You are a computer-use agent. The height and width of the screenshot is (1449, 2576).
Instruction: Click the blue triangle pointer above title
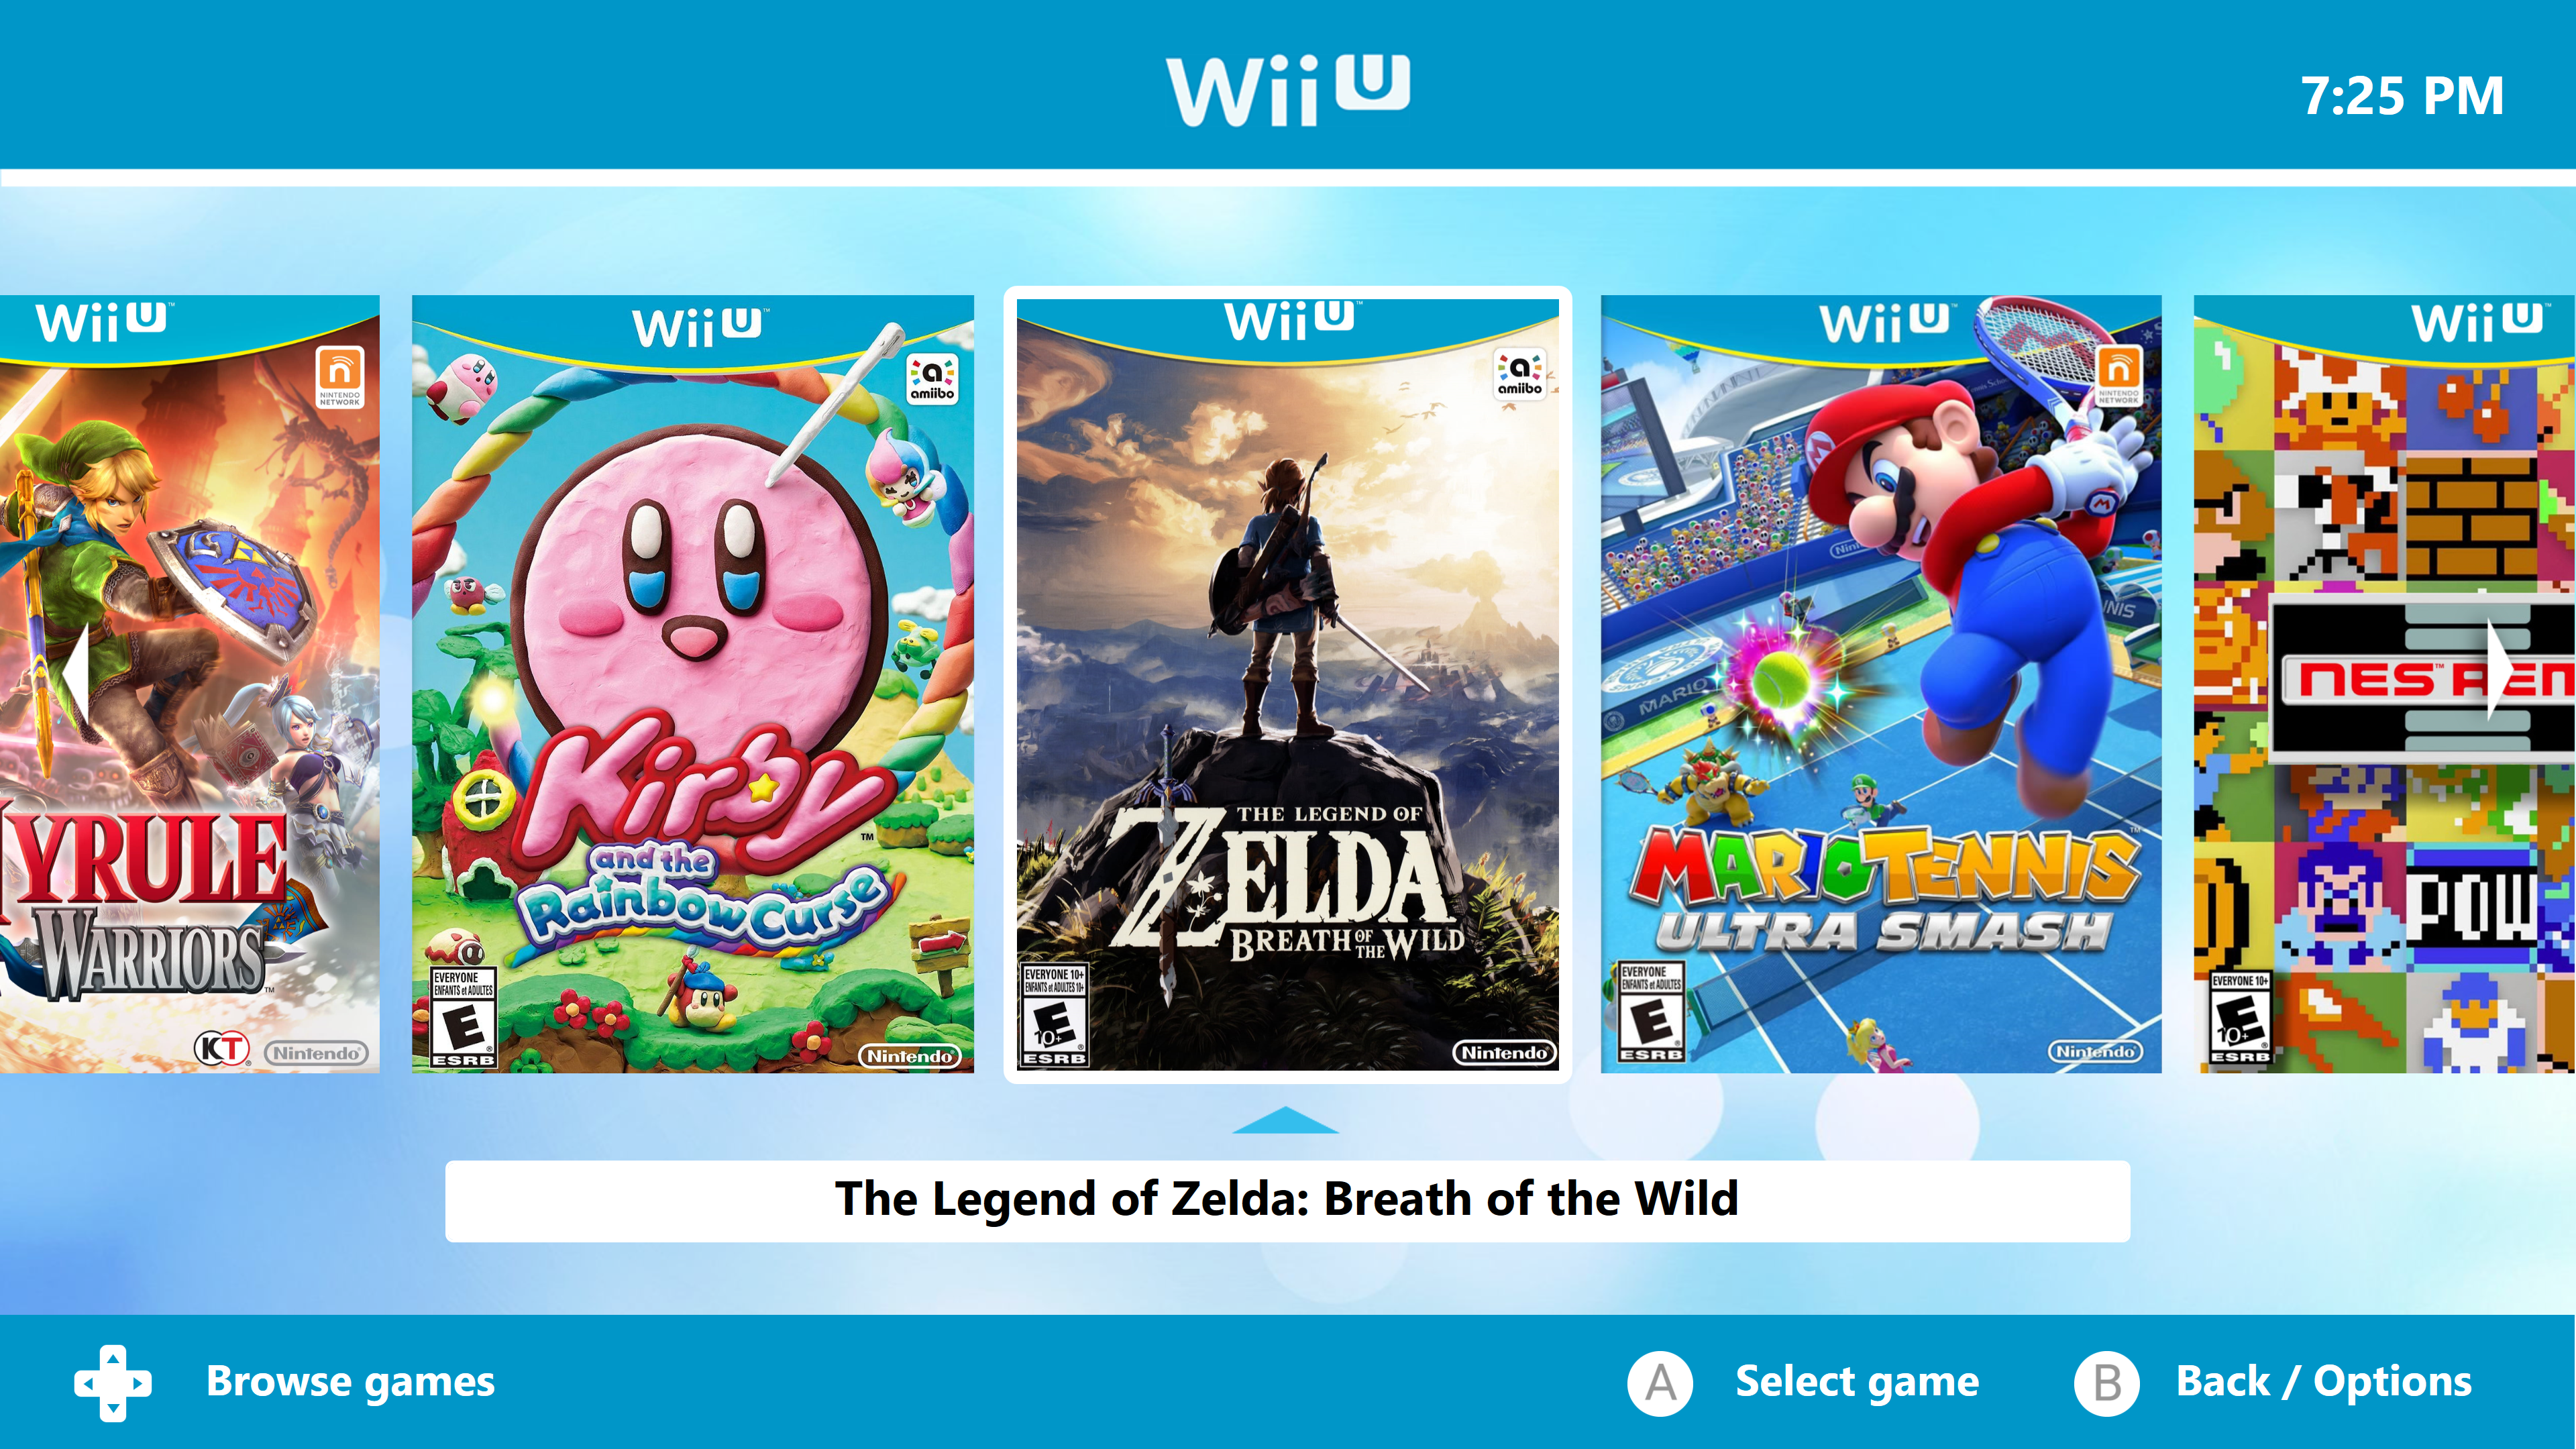coord(1286,1120)
